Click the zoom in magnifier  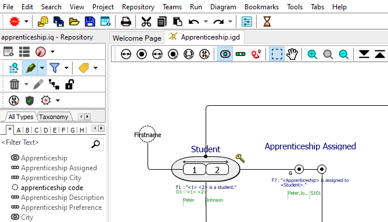(x=312, y=54)
